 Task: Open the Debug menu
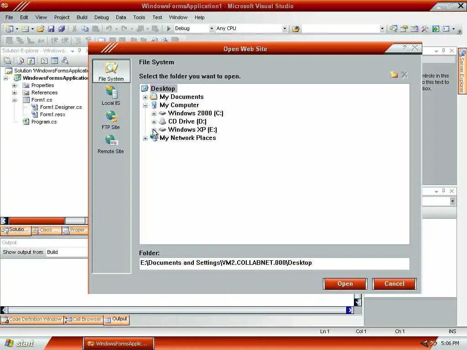coord(102,18)
